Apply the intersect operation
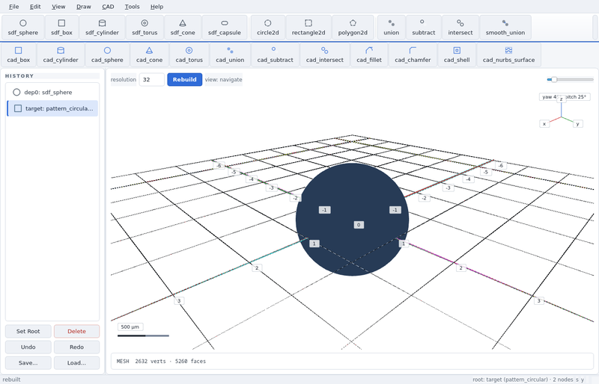Image resolution: width=599 pixels, height=384 pixels. click(x=460, y=28)
